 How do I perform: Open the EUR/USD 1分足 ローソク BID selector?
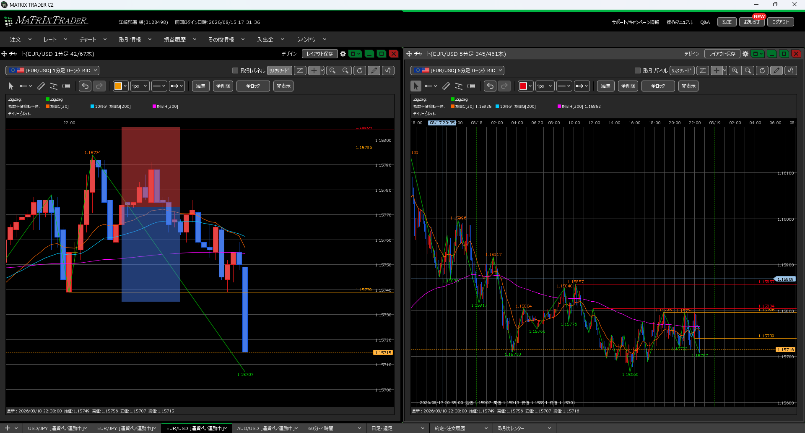(x=52, y=70)
